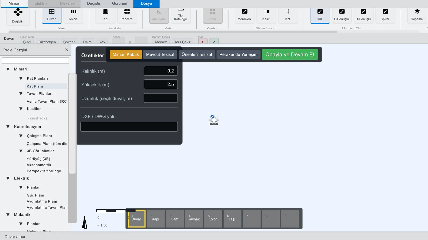Open the Değiştir ribbon tab

click(x=94, y=3)
